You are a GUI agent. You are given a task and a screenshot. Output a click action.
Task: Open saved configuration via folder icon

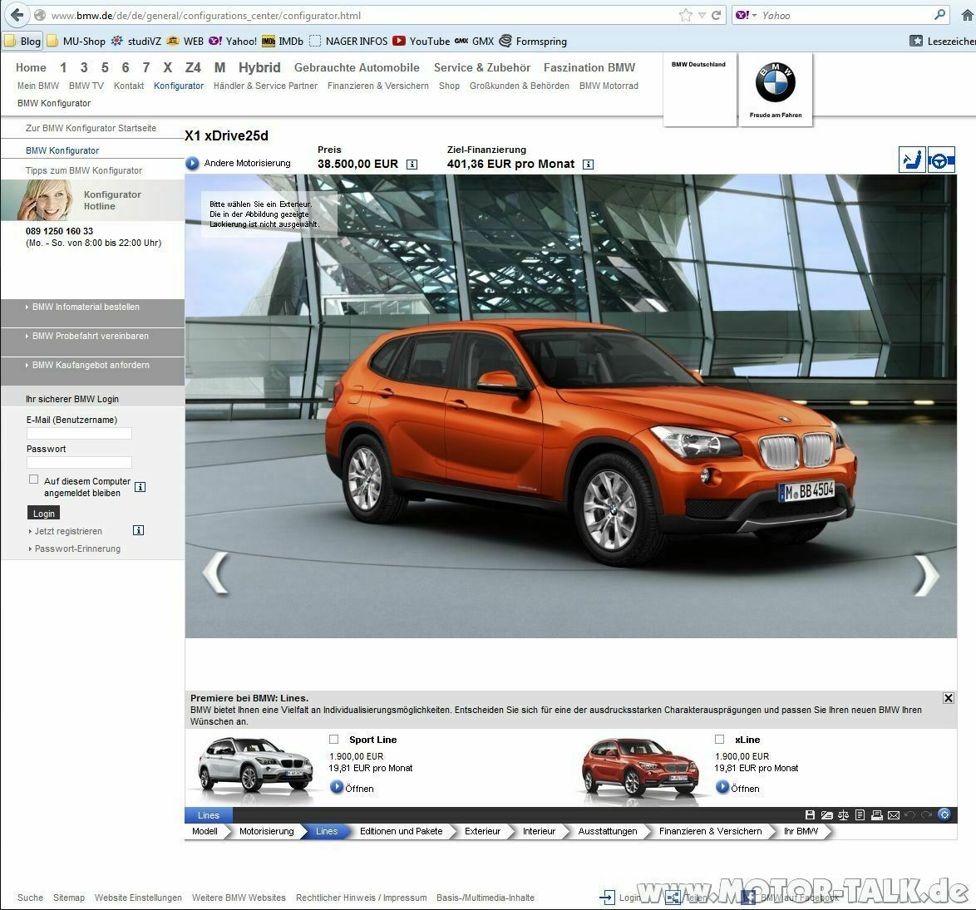point(827,815)
